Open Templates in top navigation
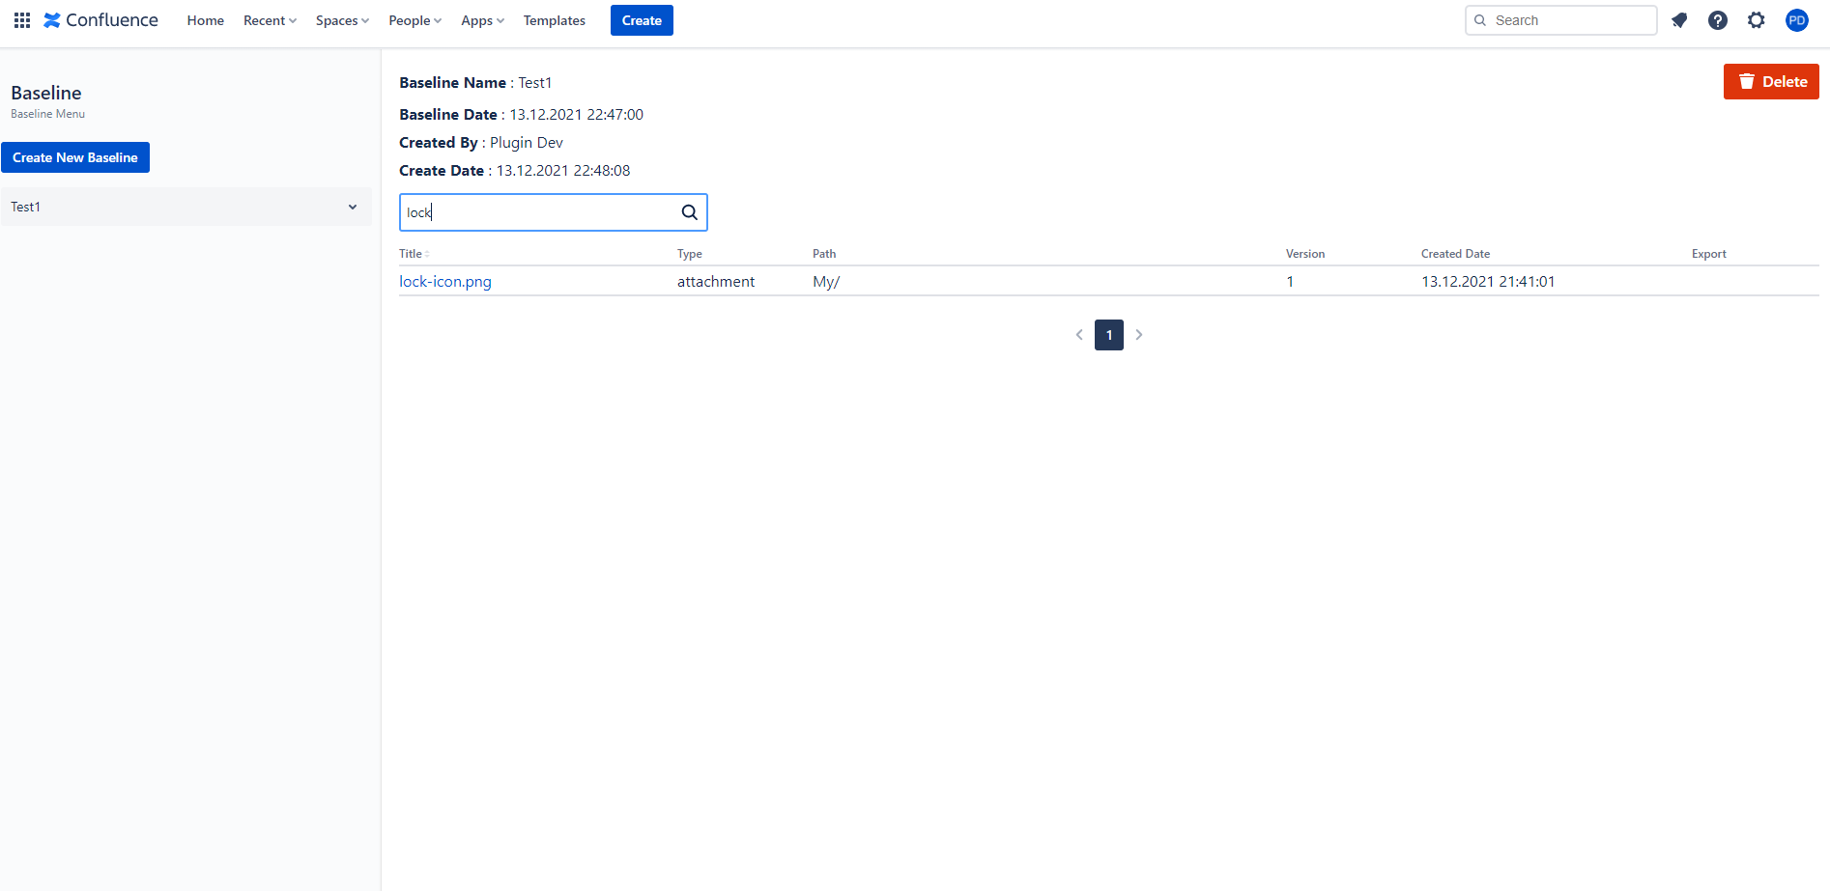 (555, 20)
